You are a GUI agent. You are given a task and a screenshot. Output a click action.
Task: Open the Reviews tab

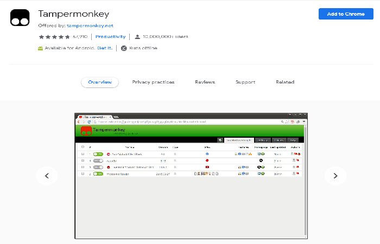tap(205, 82)
